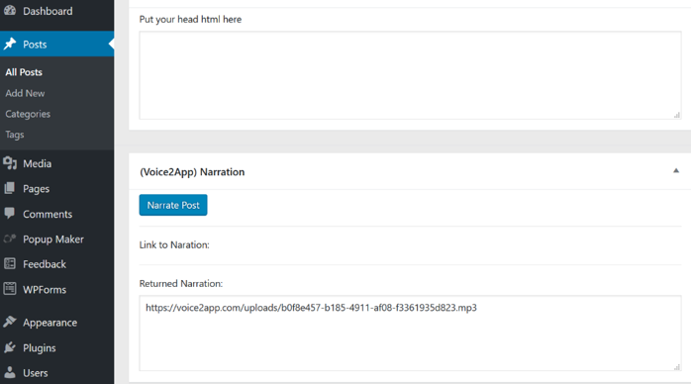Screen dimensions: 691x384
Task: Open Media via its camera icon
Action: (x=10, y=163)
